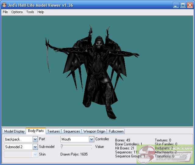
Task: Click the 'Textures: 0' statistic
Action: pyautogui.click(x=163, y=140)
